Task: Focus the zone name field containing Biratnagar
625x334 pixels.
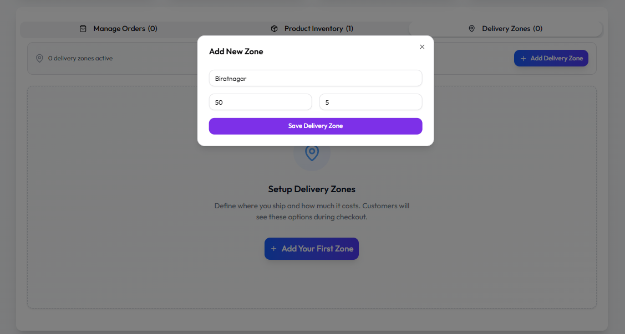Action: coord(316,79)
